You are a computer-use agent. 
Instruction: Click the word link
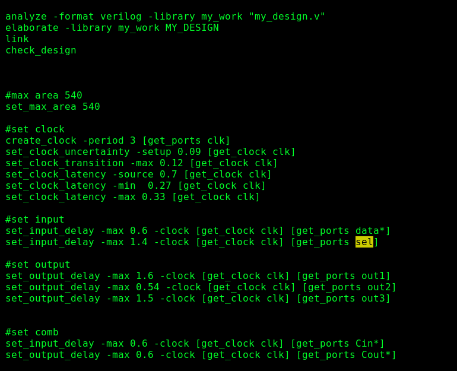pyautogui.click(x=17, y=39)
